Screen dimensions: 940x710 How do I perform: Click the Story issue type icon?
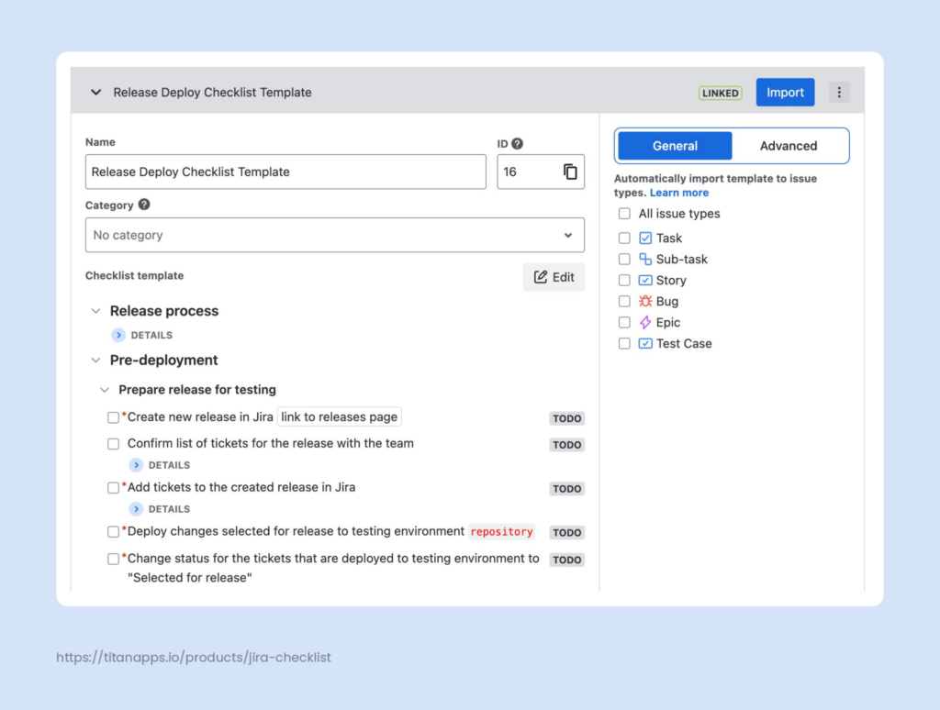(645, 280)
